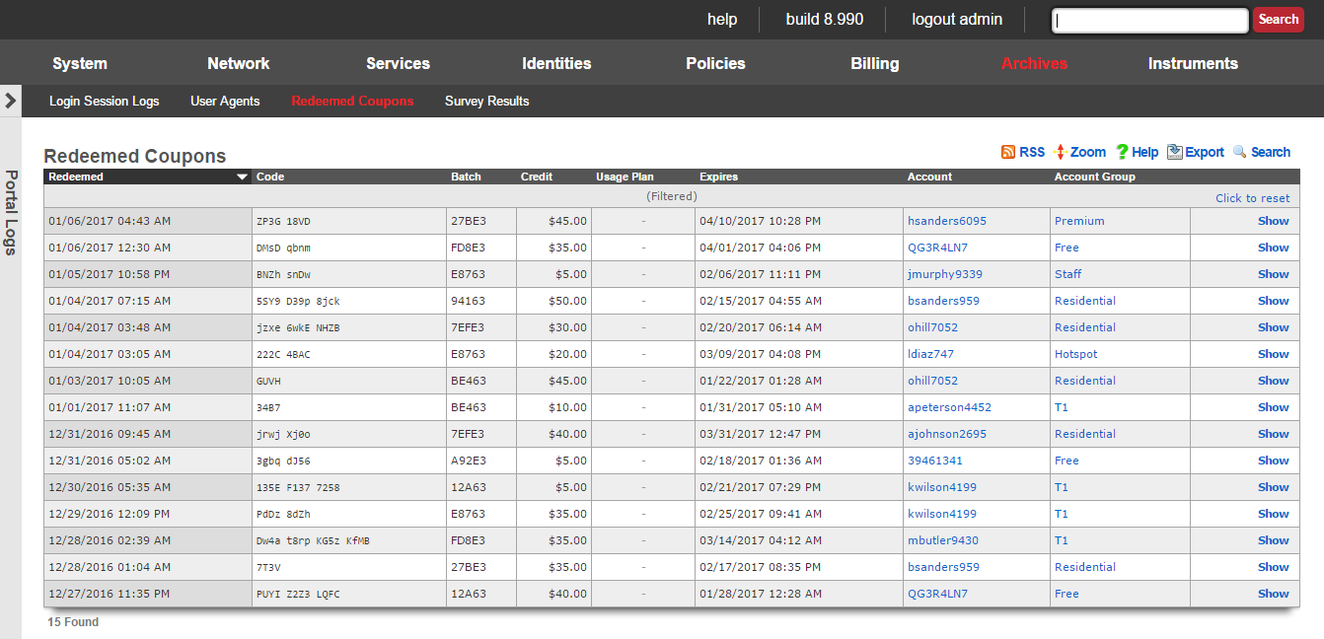Click the Export disk icon
Viewport: 1324px width, 639px height.
pos(1174,152)
